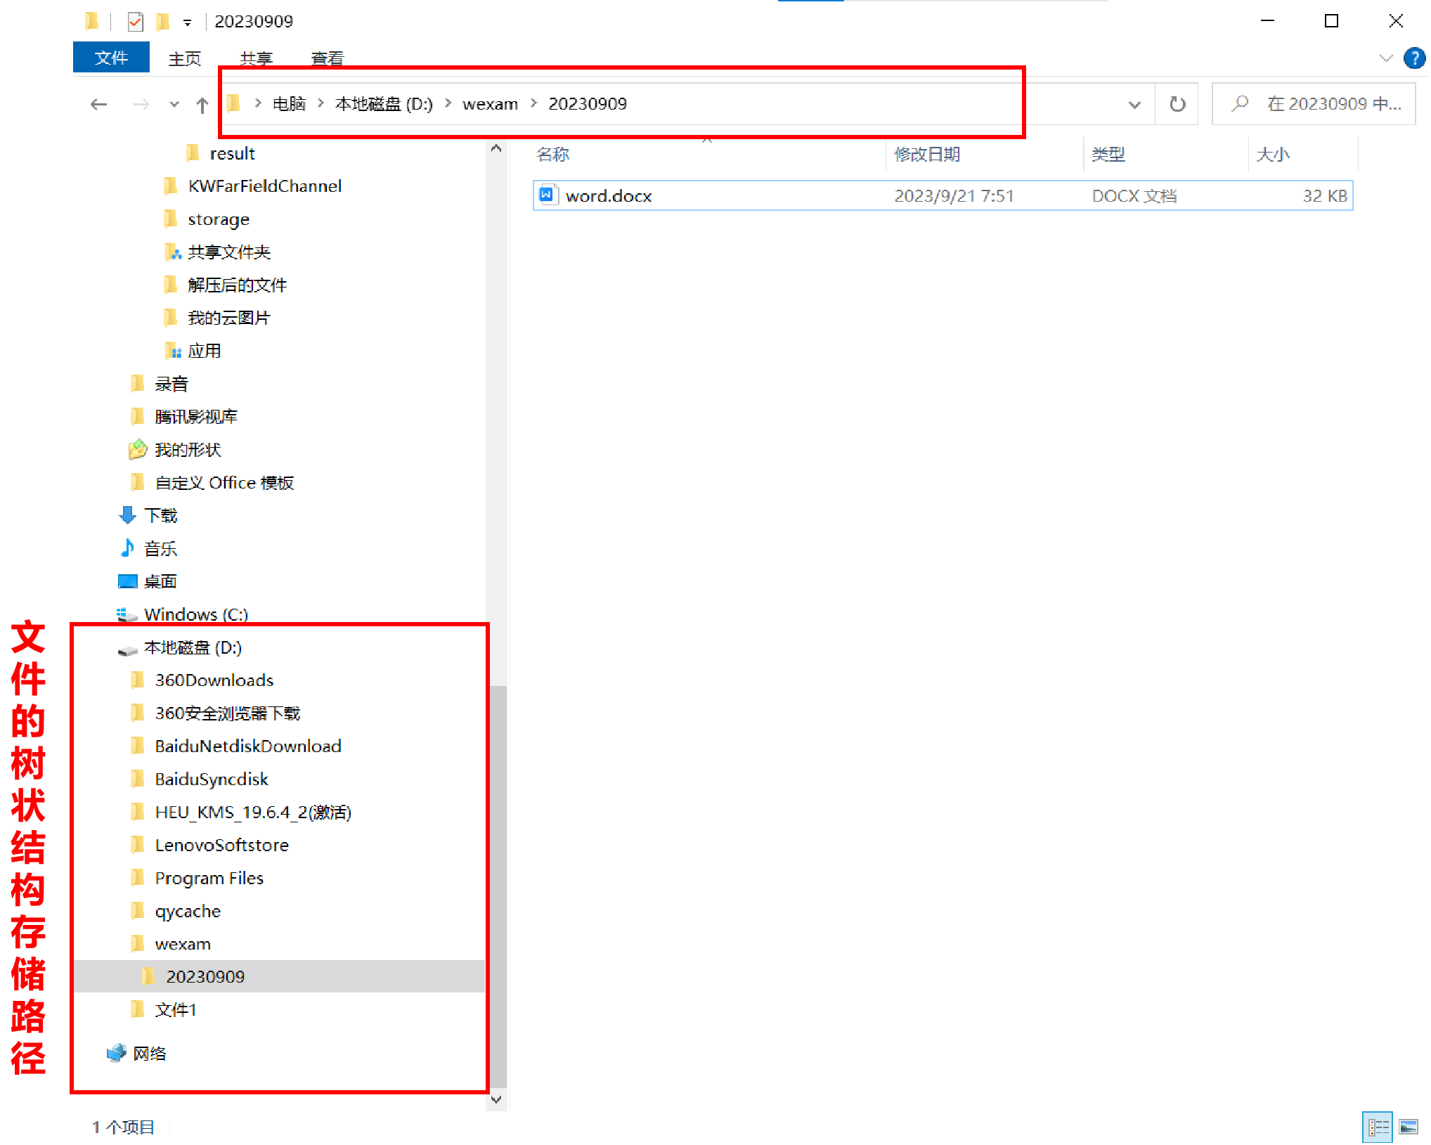Viewport: 1431px width, 1145px height.
Task: Expand the ribbon with the chevron
Action: (1385, 58)
